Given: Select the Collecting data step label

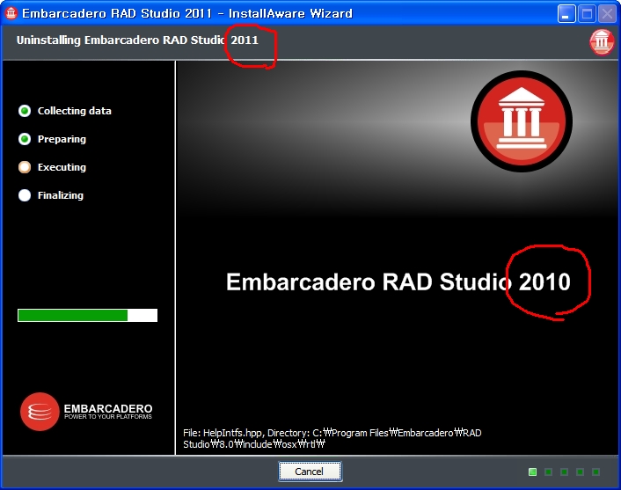Looking at the screenshot, I should (74, 111).
